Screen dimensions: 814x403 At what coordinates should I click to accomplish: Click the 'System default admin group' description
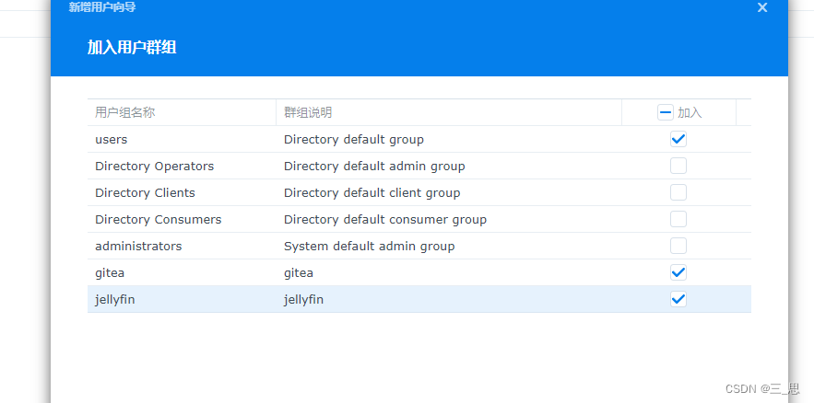(369, 247)
